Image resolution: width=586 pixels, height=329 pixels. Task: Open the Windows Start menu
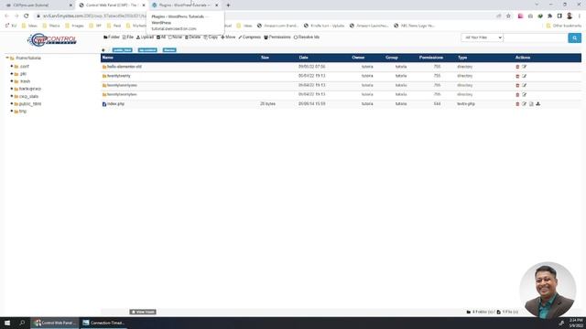(x=7, y=323)
